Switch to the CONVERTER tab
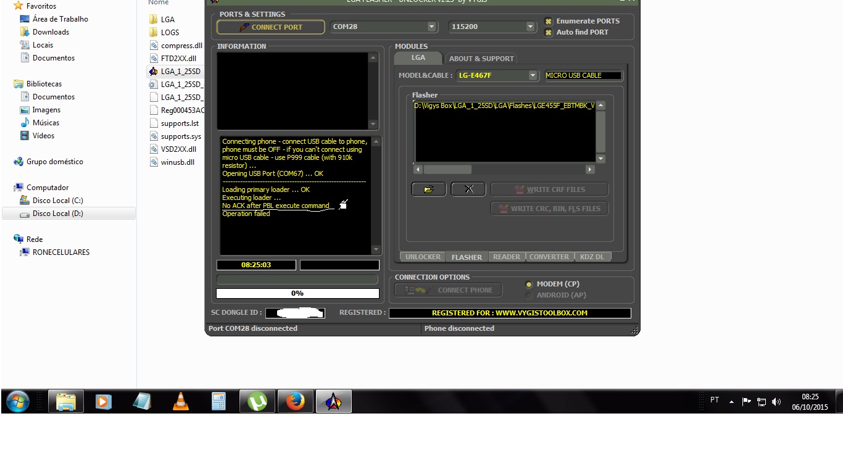This screenshot has height=474, width=843. tap(549, 257)
